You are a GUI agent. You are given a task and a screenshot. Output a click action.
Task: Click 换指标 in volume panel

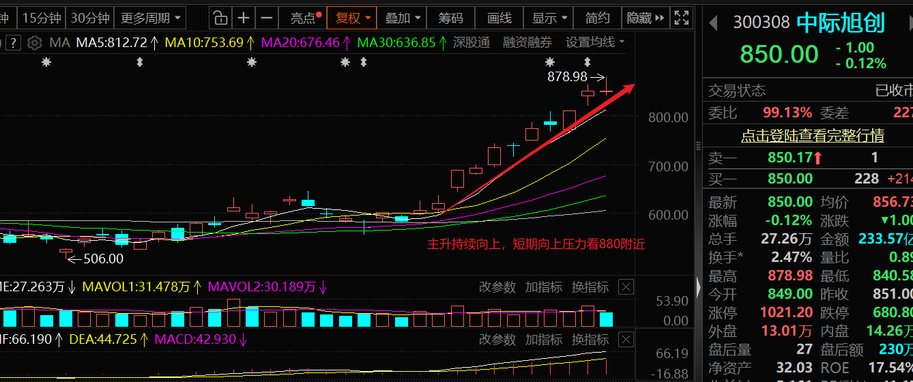click(590, 287)
